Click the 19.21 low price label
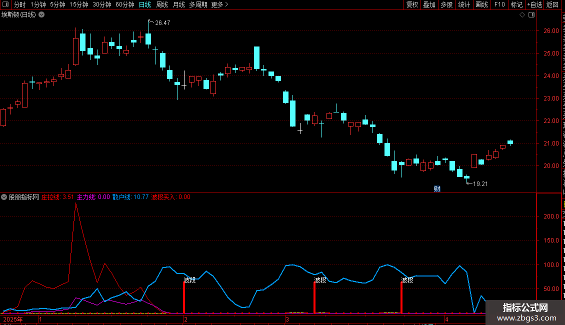Screen dimensions: 565x325 click(x=480, y=184)
